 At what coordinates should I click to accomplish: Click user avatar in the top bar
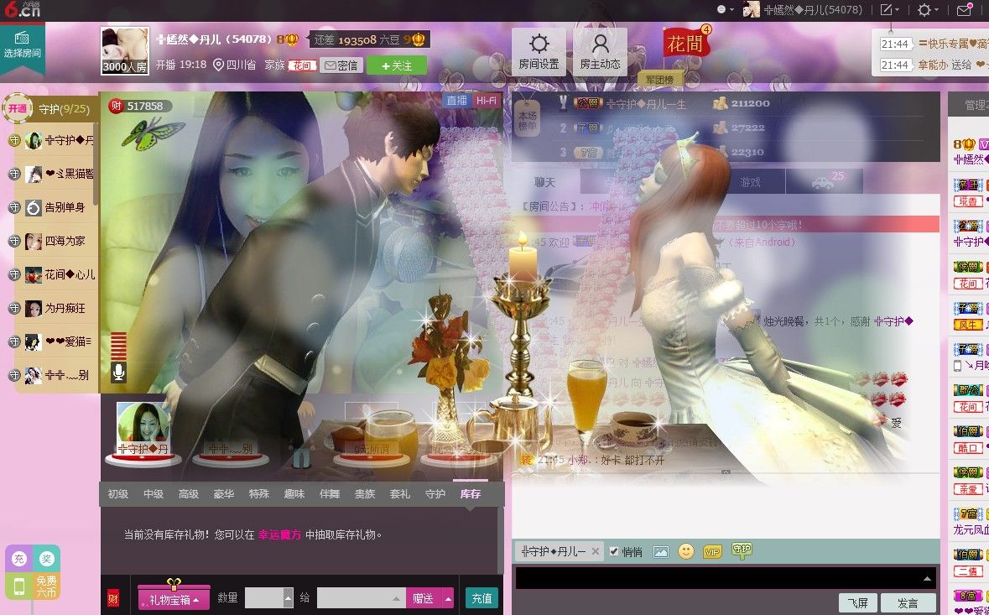coord(752,9)
